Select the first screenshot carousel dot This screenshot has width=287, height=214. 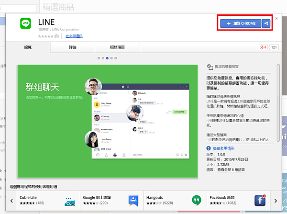[x=99, y=58]
